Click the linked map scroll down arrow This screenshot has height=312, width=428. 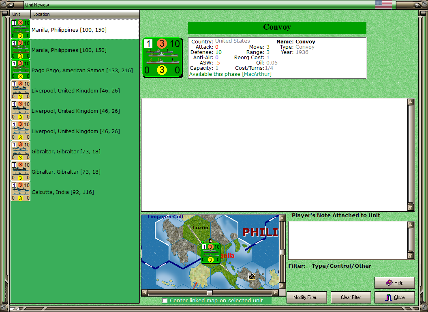(x=282, y=286)
